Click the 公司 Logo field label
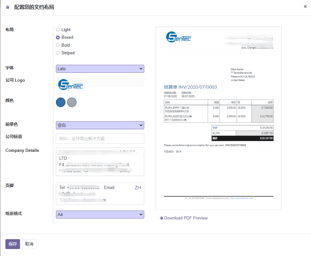 [15, 80]
